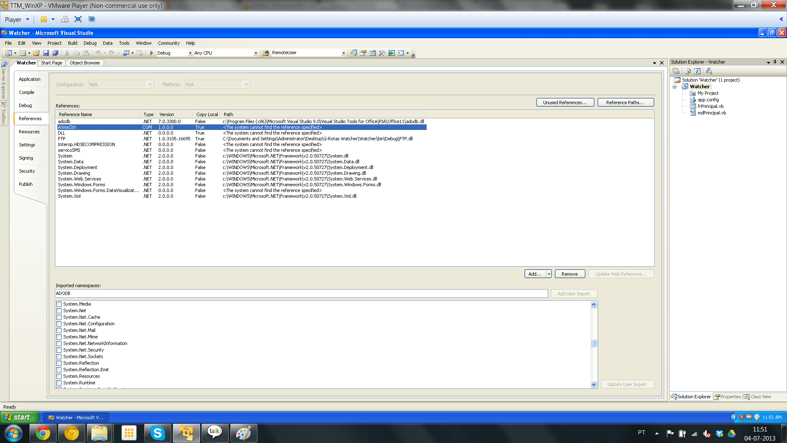Open Skype from the Windows taskbar

click(157, 433)
